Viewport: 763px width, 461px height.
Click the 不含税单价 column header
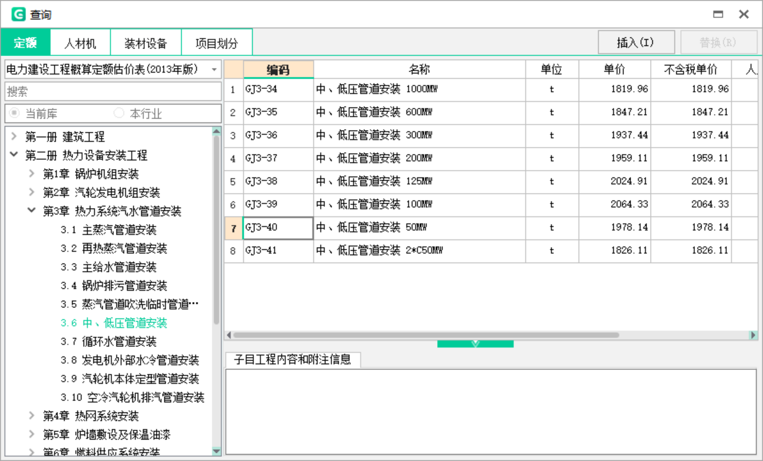[691, 70]
